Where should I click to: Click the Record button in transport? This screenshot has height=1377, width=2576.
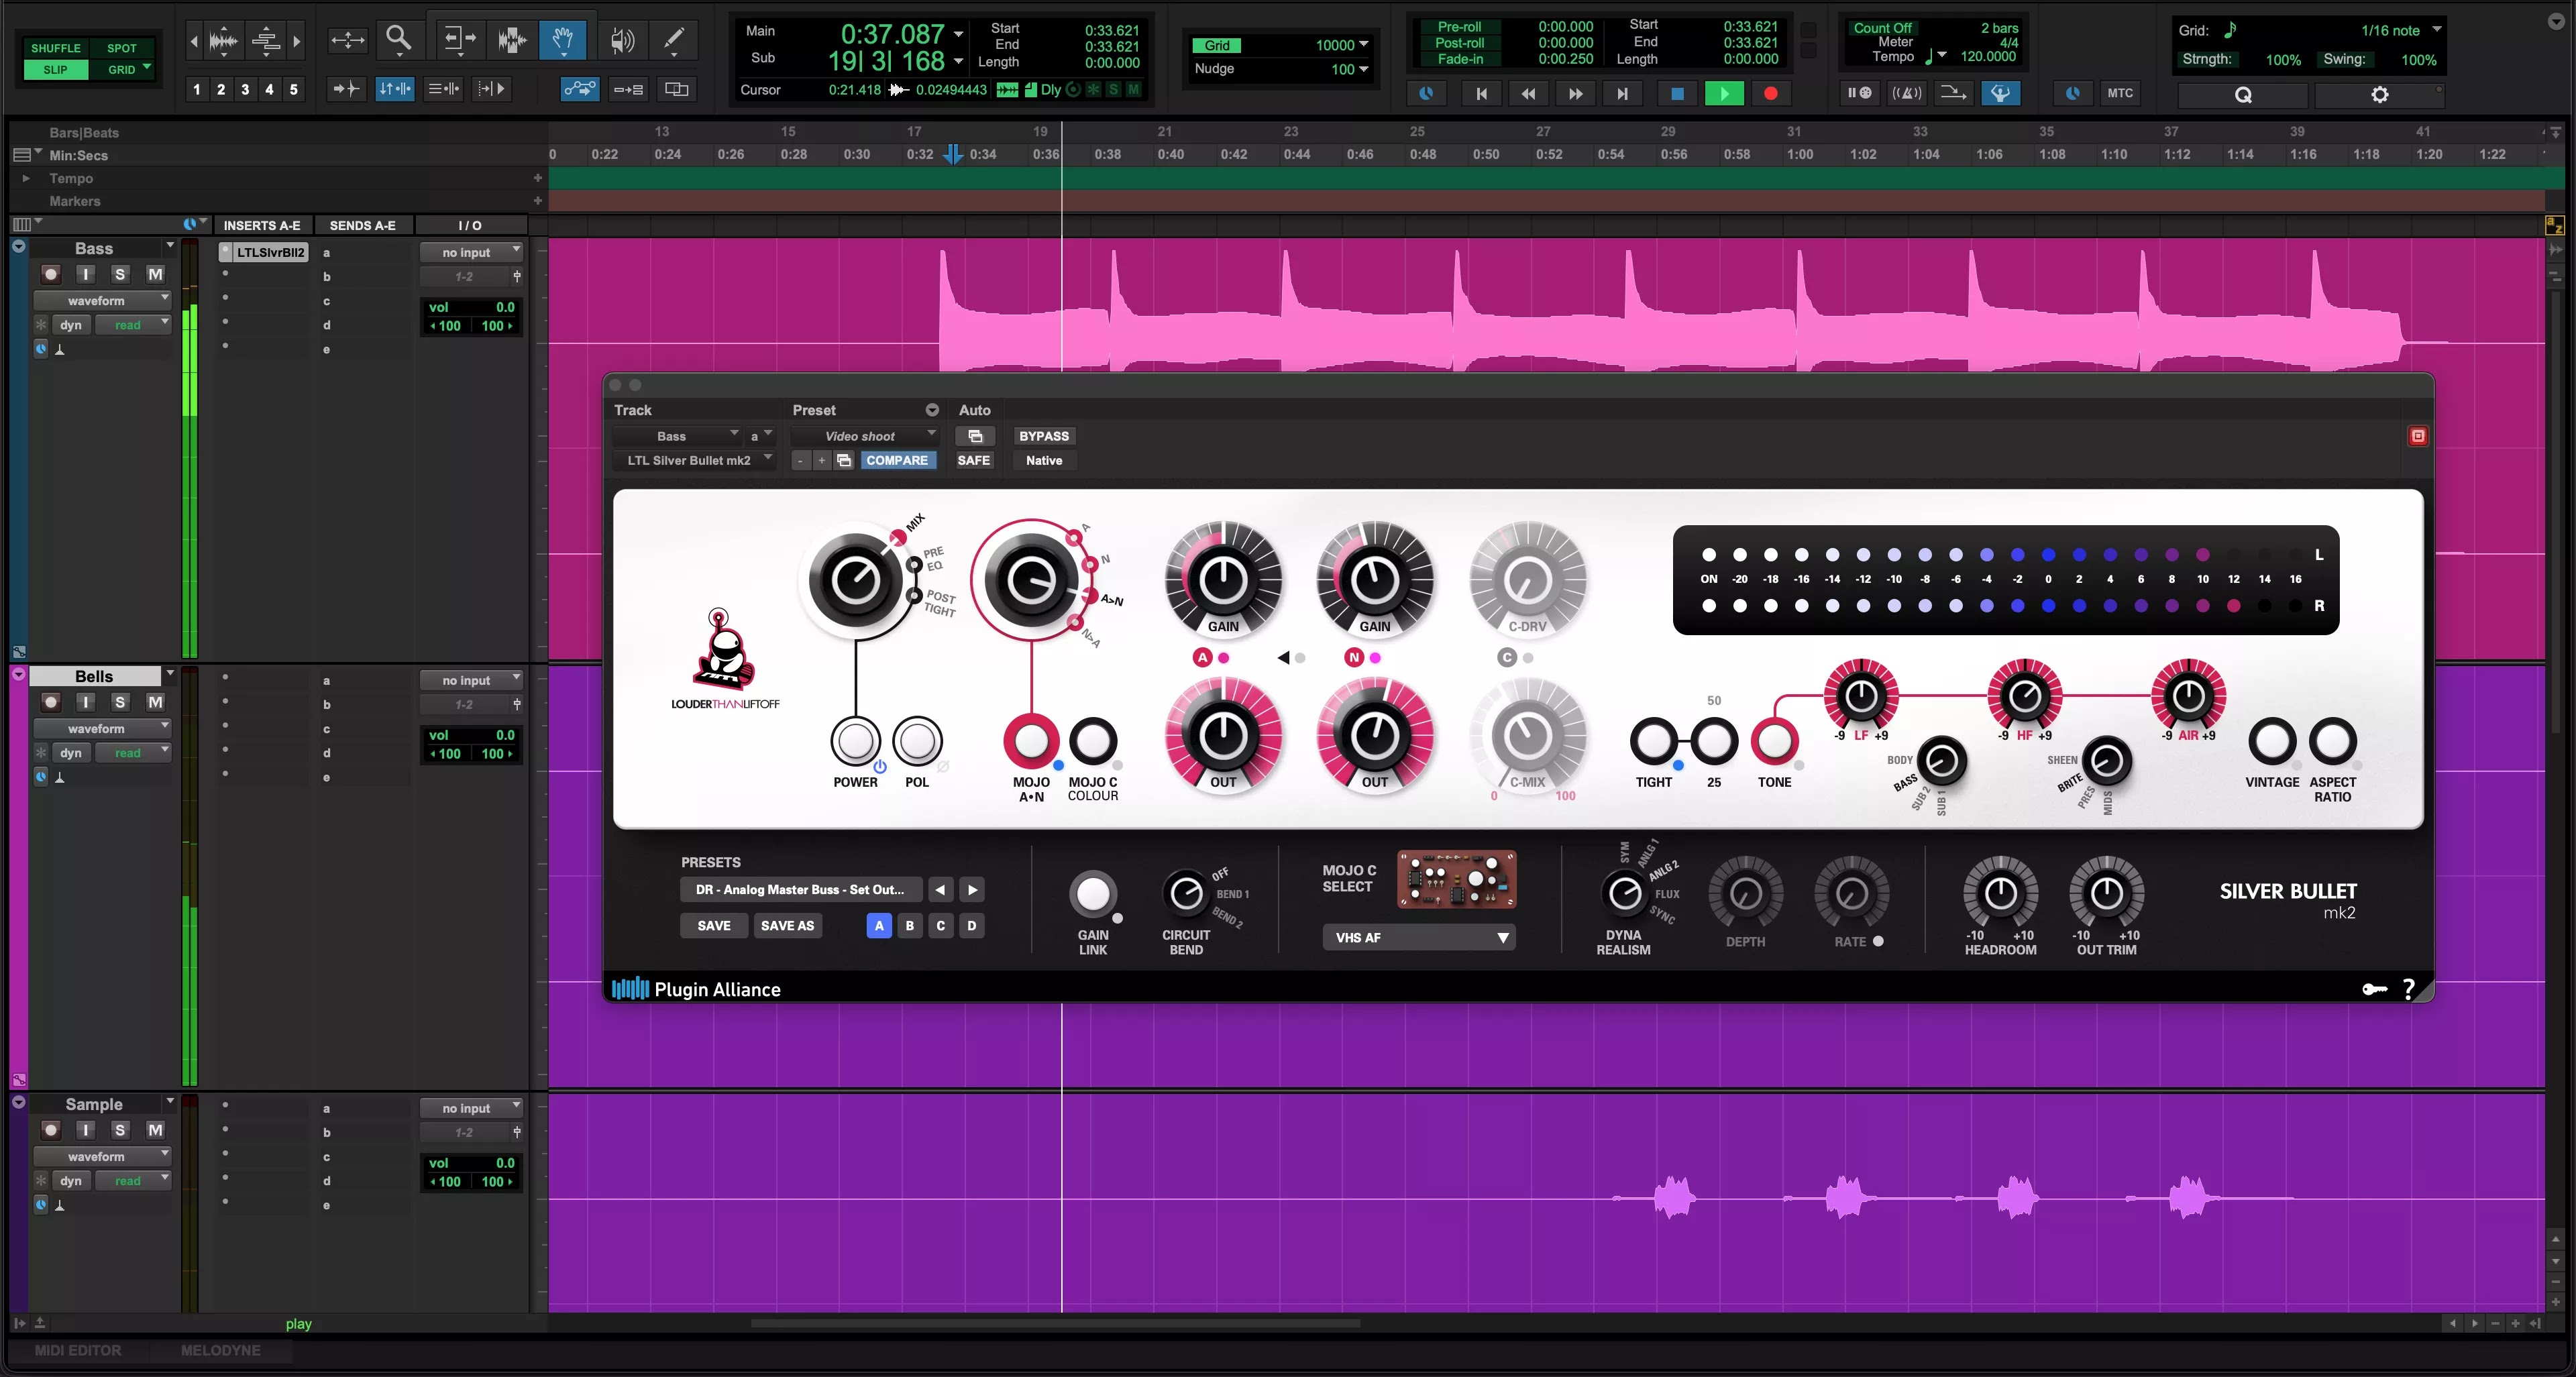(1770, 93)
